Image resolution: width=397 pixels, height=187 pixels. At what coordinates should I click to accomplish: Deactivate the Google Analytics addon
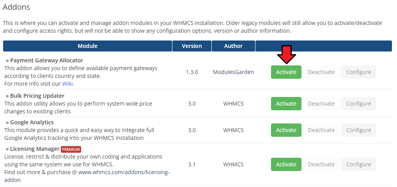[x=321, y=130]
